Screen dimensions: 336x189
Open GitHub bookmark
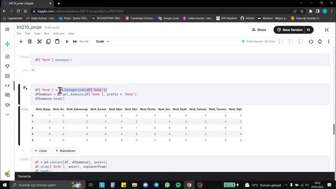[247, 18]
